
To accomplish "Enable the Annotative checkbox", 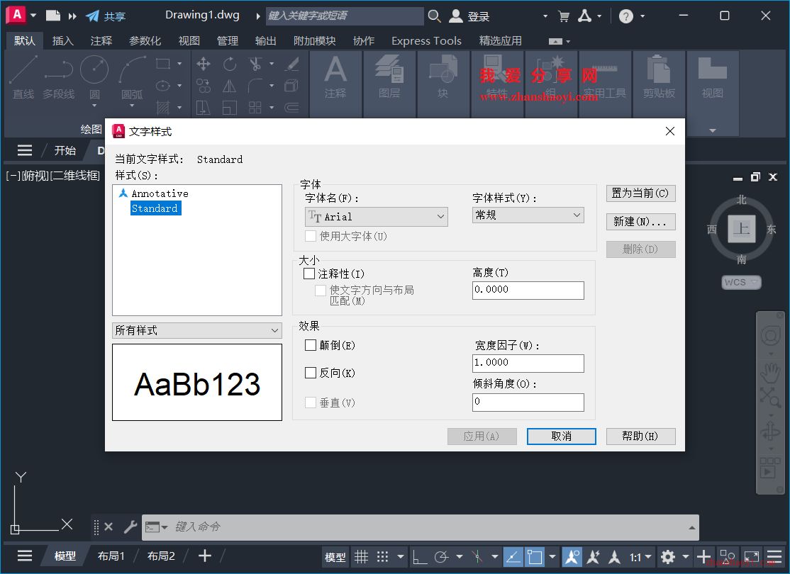I will point(309,274).
